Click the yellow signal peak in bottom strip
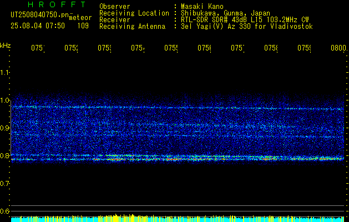Viewport: 349px width, 222px height. 116,218
